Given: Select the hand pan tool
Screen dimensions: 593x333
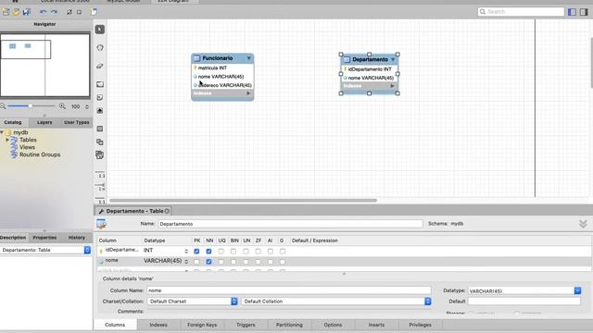Looking at the screenshot, I should pos(100,48).
